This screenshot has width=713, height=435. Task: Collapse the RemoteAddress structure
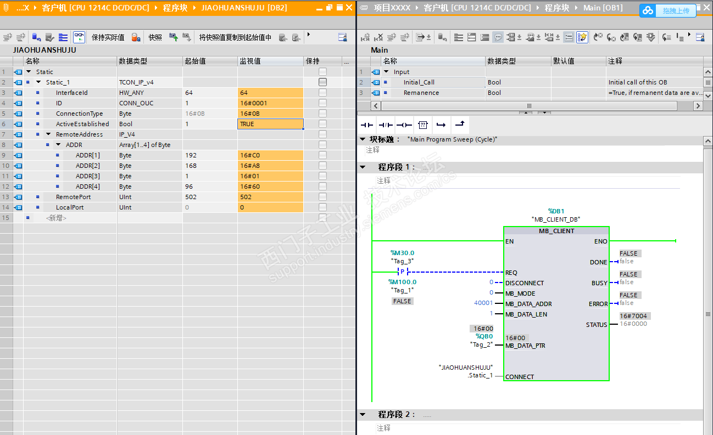coord(48,134)
